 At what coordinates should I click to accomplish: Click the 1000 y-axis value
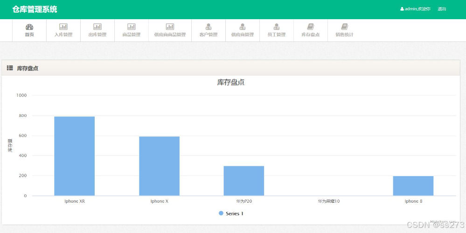click(21, 95)
